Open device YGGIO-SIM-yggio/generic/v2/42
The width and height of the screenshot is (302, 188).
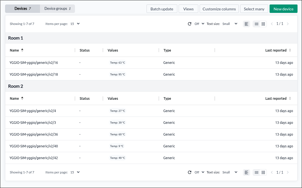[x=34, y=158]
